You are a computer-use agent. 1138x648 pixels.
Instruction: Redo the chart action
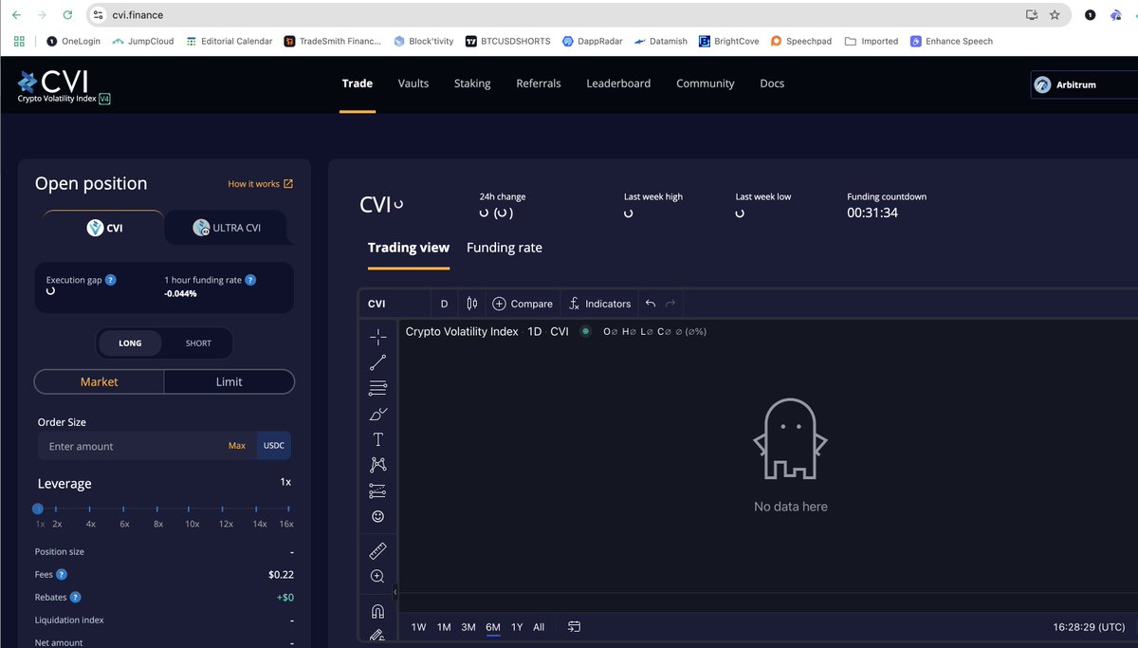pos(670,304)
